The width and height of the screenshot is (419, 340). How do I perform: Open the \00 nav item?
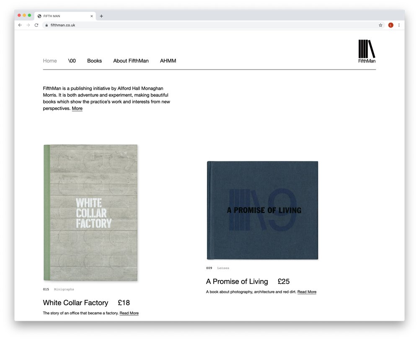[72, 61]
